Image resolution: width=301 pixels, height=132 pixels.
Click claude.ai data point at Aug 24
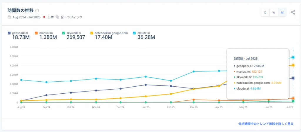21,80
